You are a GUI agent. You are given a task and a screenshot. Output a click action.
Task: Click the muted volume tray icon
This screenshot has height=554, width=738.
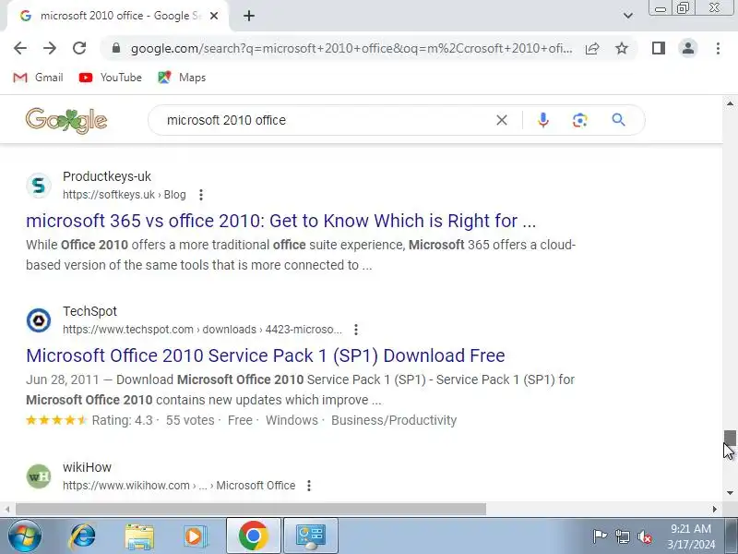click(644, 536)
